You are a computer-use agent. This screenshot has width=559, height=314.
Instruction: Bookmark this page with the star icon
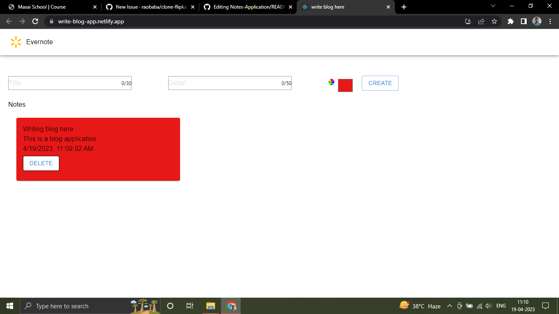[494, 21]
